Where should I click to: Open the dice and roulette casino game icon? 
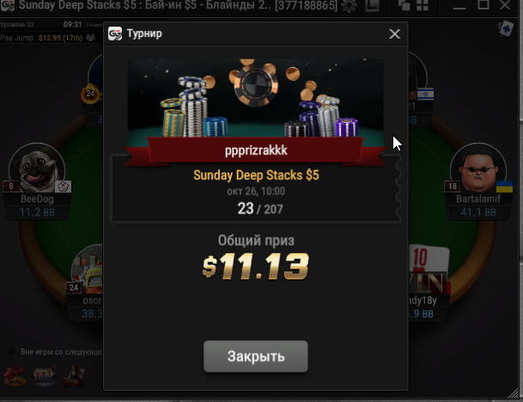coord(15,376)
